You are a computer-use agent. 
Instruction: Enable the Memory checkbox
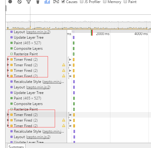coord(105,2)
